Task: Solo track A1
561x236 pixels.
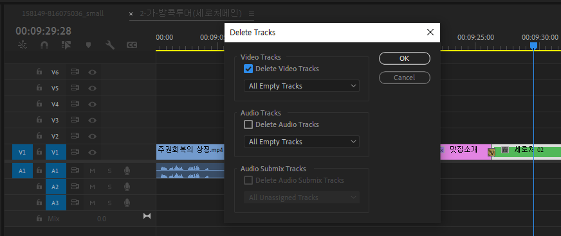Action: (x=109, y=171)
